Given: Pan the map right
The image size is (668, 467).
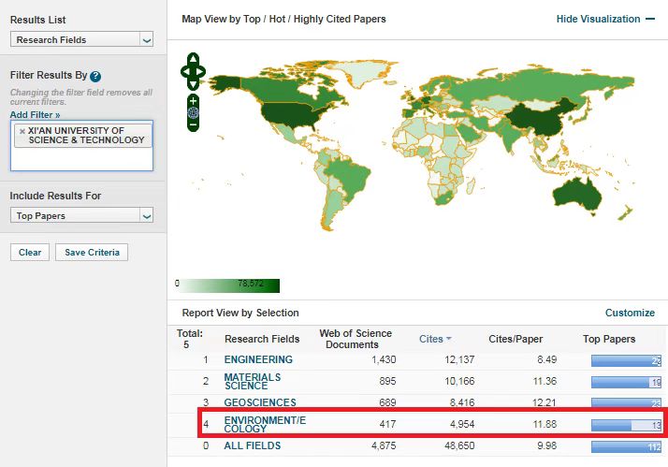Looking at the screenshot, I should pyautogui.click(x=202, y=71).
